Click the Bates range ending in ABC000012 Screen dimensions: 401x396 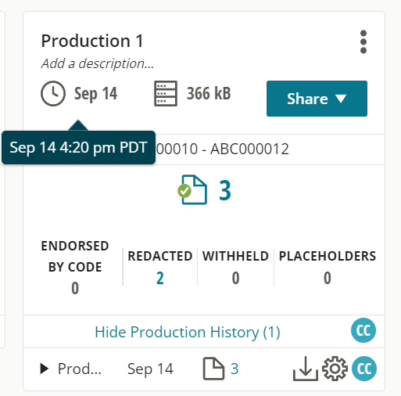tap(222, 149)
